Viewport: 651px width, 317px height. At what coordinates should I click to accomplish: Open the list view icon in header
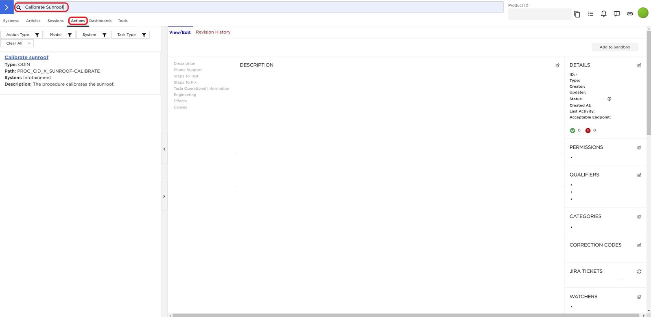coord(591,14)
